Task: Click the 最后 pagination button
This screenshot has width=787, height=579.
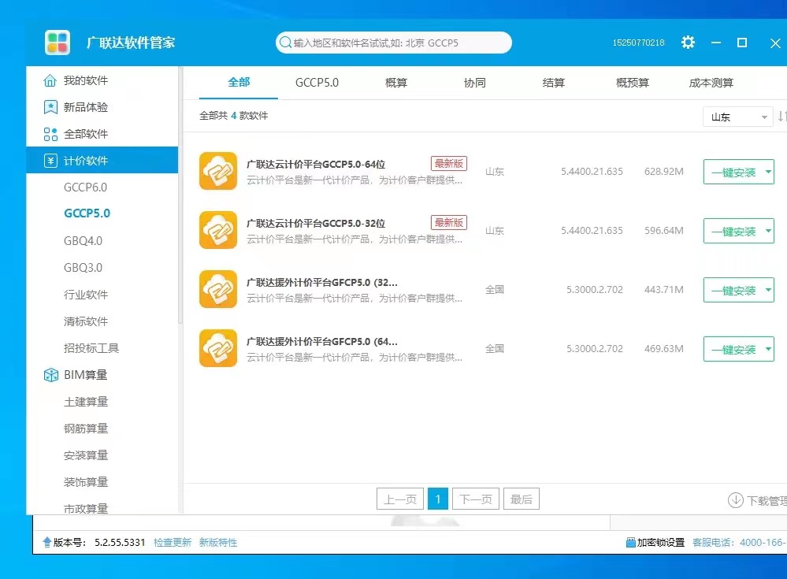Action: tap(522, 499)
